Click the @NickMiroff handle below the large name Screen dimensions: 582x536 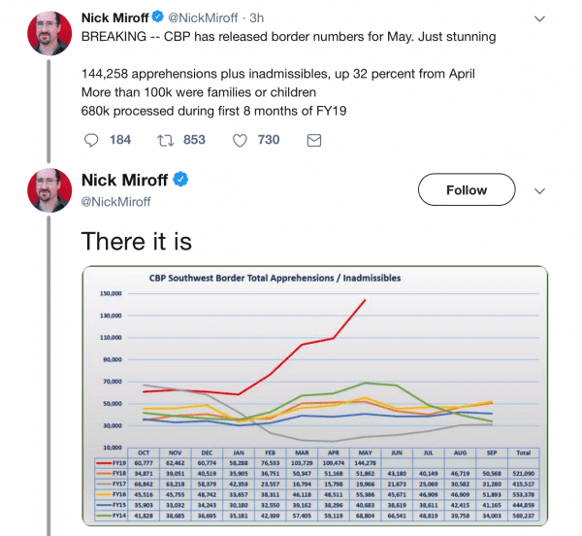point(116,201)
